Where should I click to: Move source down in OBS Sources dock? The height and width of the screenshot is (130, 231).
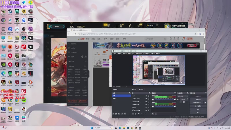tap(145, 114)
